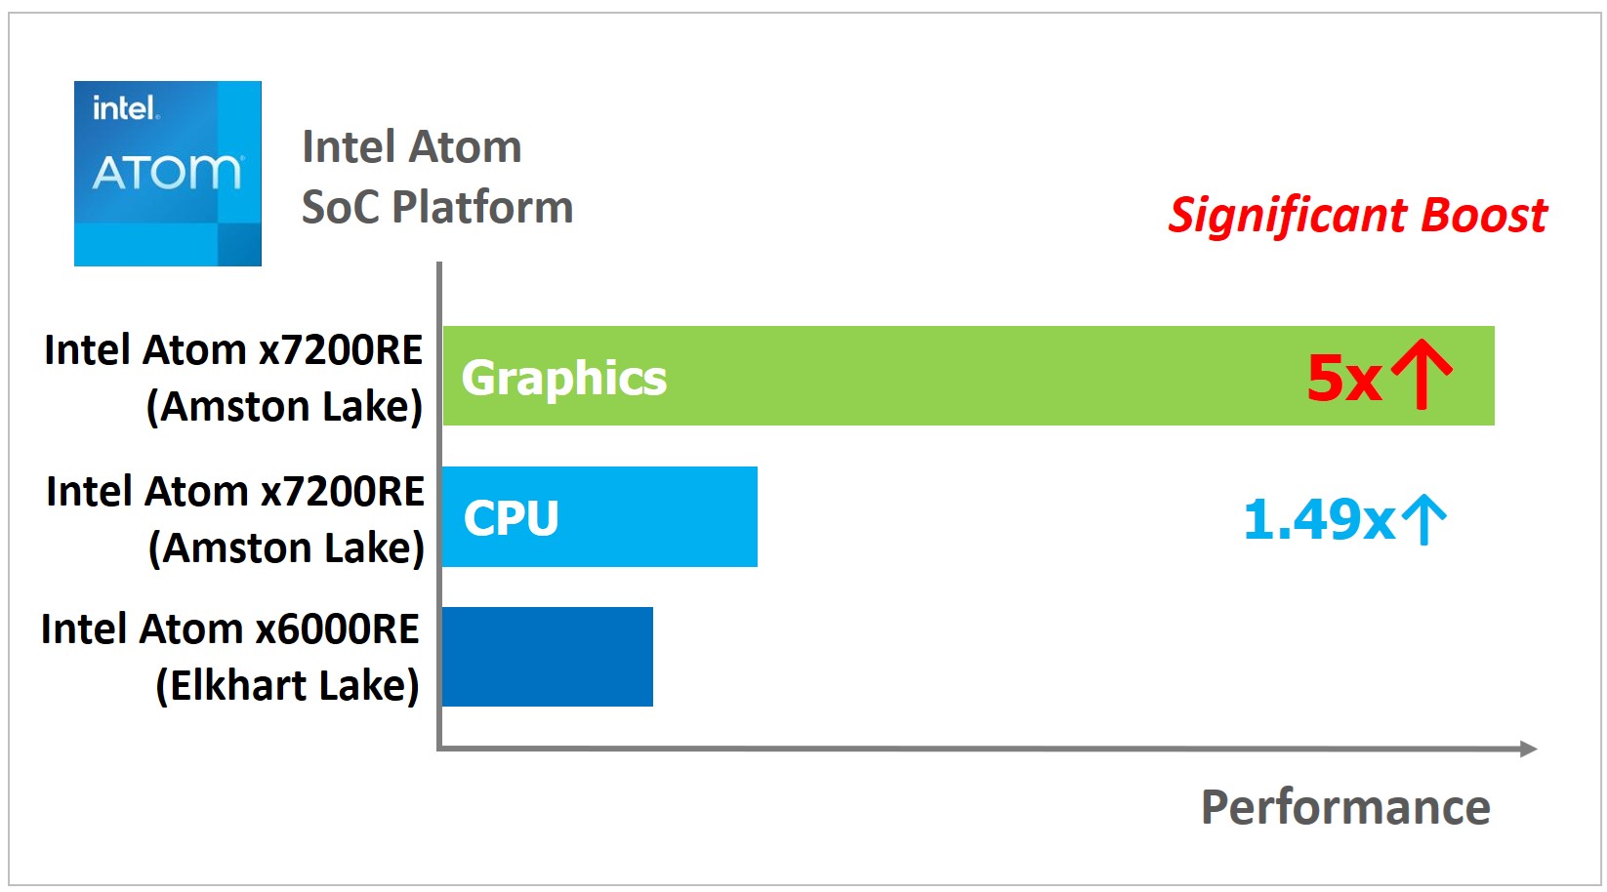Select the green Graphics bar
This screenshot has width=1607, height=892.
click(968, 376)
